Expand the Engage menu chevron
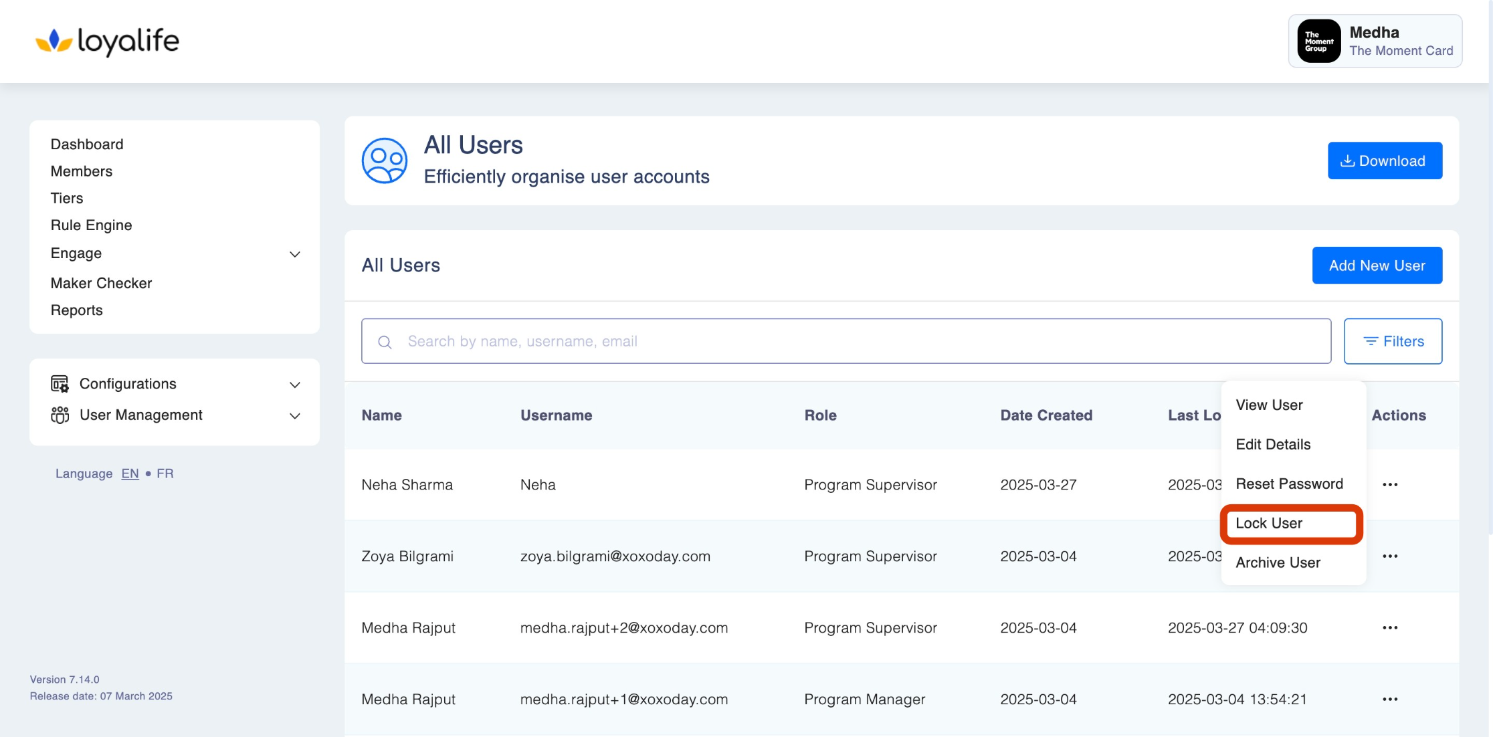Image resolution: width=1493 pixels, height=737 pixels. 294,254
